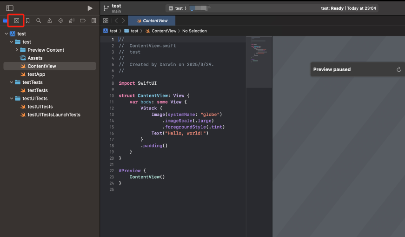This screenshot has width=405, height=237.
Task: Go back in editor history
Action: (x=116, y=20)
